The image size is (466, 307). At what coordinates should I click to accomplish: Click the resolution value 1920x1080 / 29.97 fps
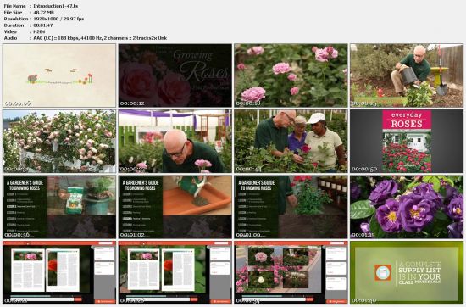coord(58,19)
